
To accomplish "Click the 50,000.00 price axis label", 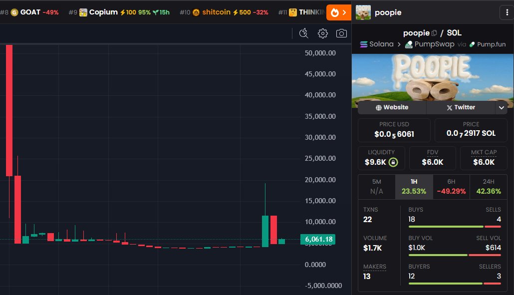I will (x=320, y=53).
